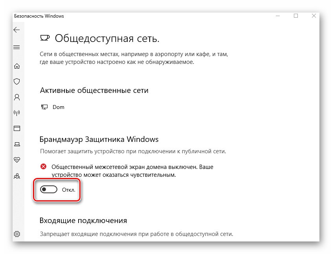Image resolution: width=332 pixels, height=254 pixels.
Task: Open App & browser control window icon
Action: click(x=17, y=128)
